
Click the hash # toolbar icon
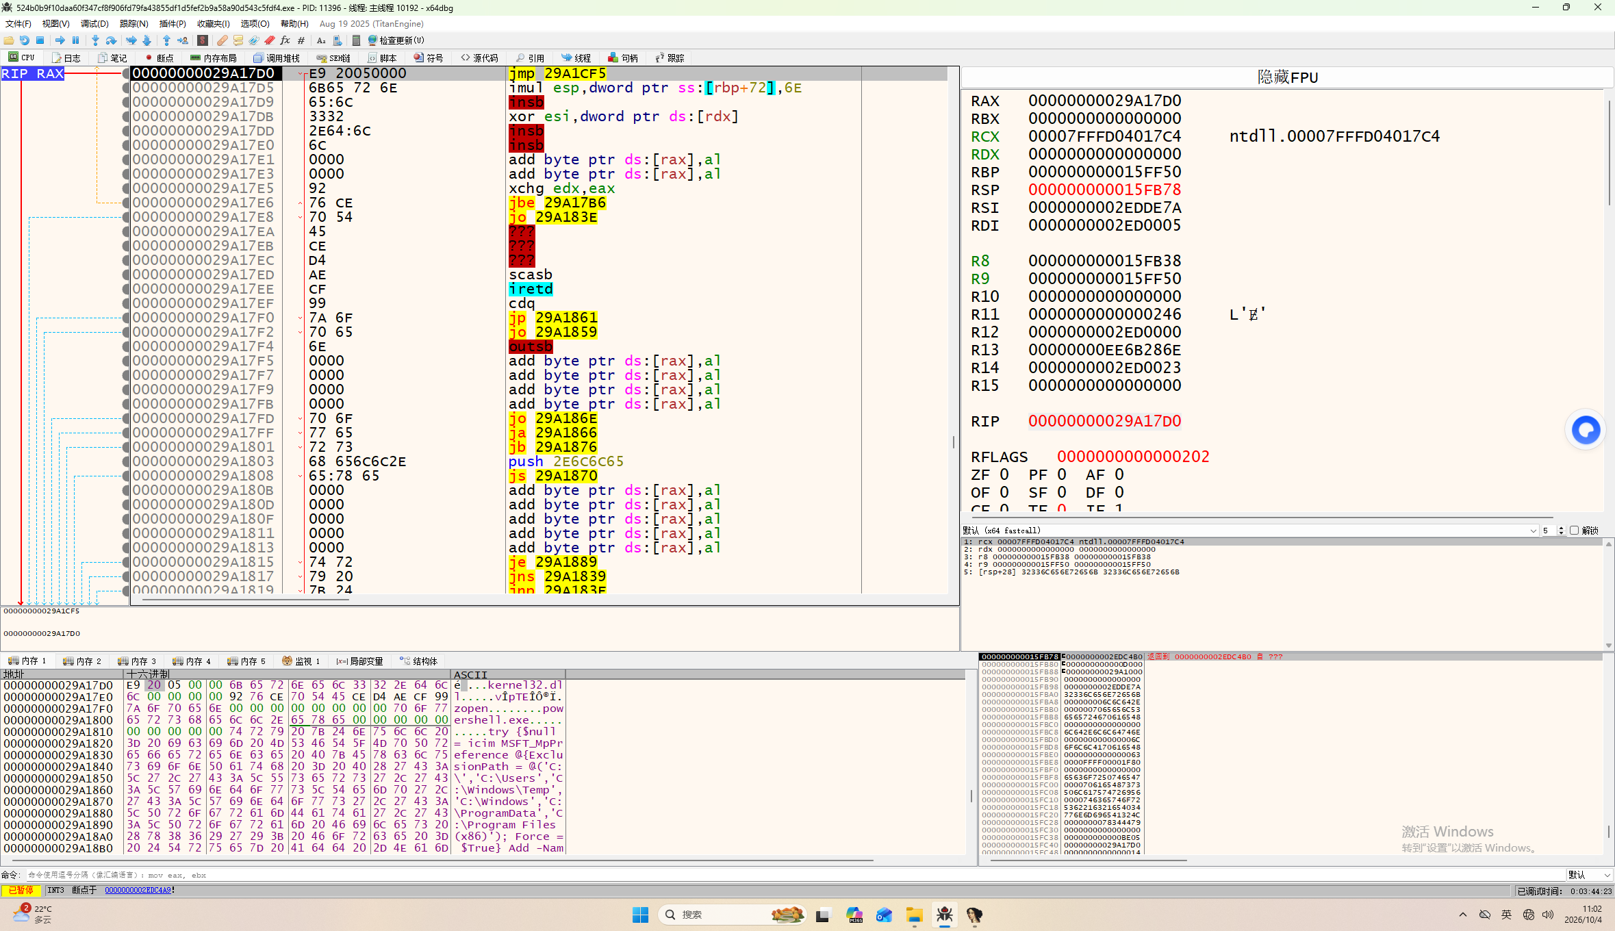[x=301, y=40]
